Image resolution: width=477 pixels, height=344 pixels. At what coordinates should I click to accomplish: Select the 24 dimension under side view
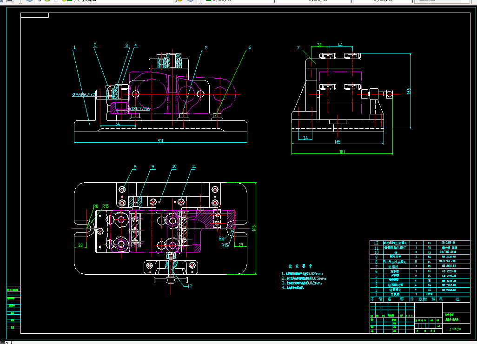point(305,138)
